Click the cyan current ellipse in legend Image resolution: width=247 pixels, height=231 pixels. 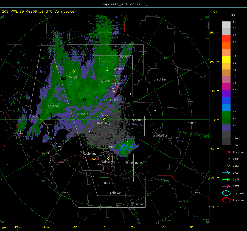(226, 193)
